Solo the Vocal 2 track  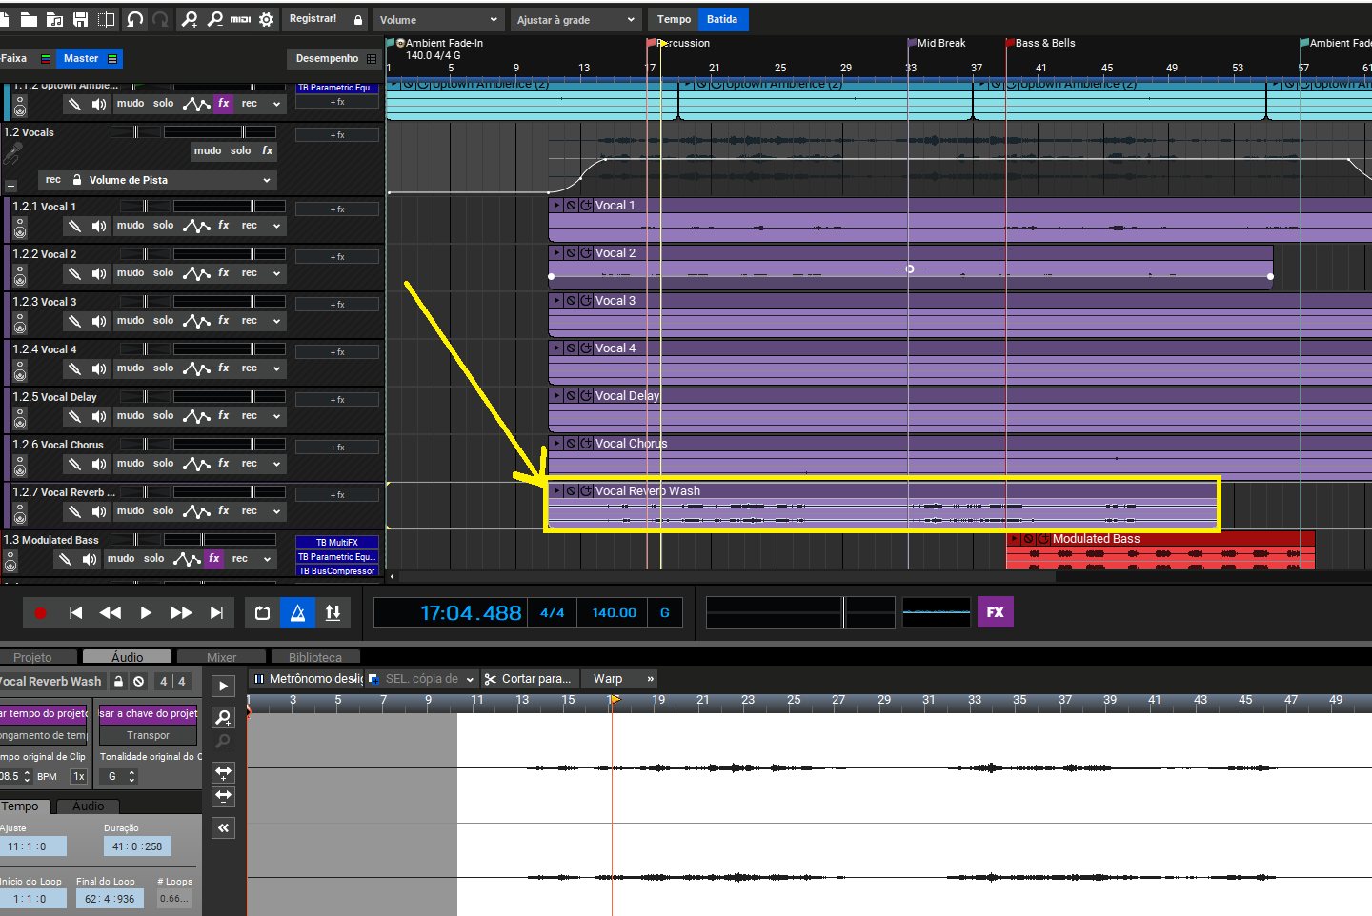(164, 273)
